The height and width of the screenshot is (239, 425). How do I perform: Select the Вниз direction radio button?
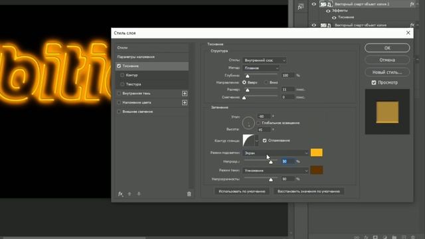(x=266, y=82)
